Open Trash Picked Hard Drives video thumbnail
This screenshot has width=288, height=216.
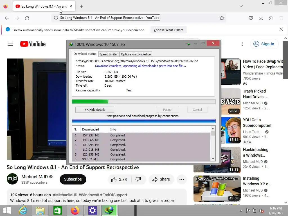(231, 101)
